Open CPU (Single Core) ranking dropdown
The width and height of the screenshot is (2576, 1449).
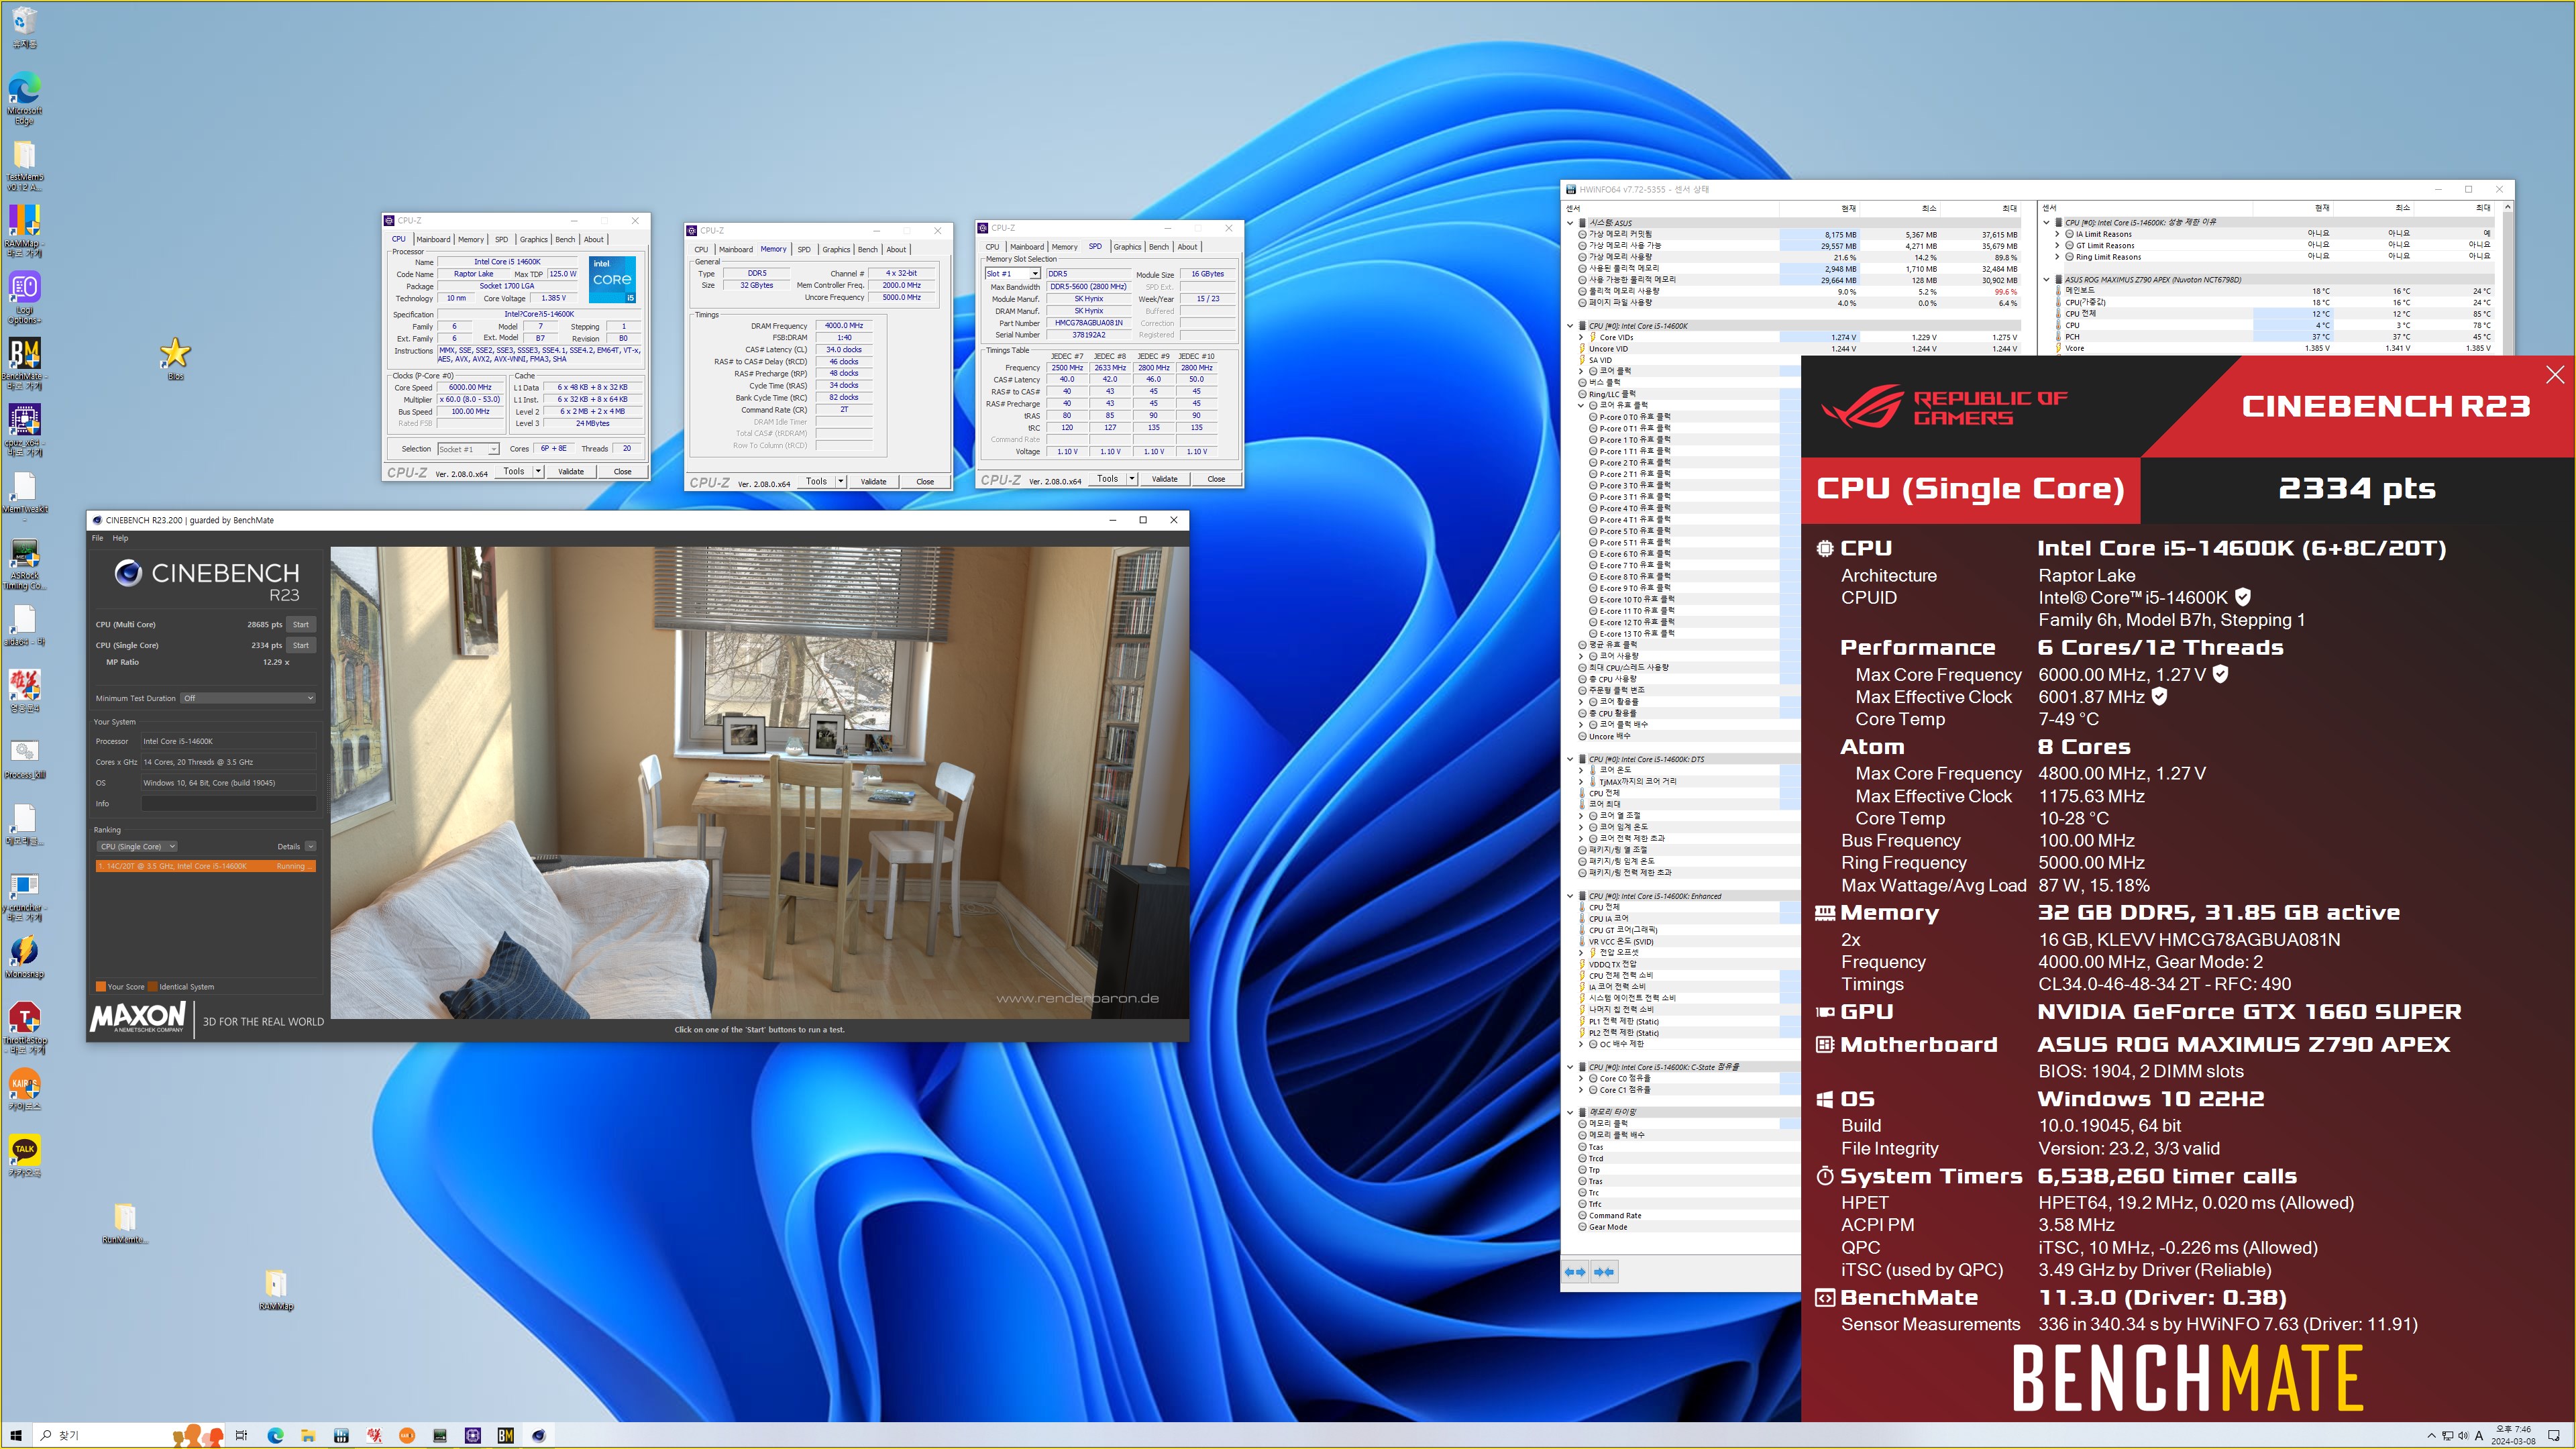click(137, 846)
